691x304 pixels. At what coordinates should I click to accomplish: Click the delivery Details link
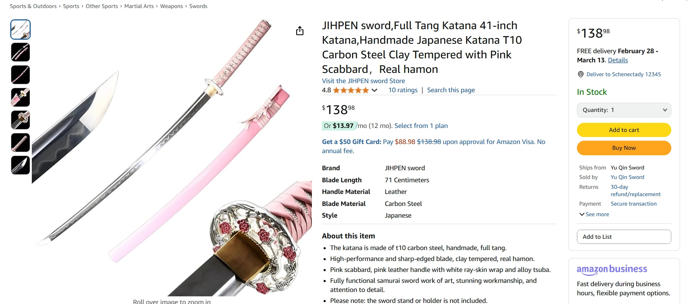point(618,60)
